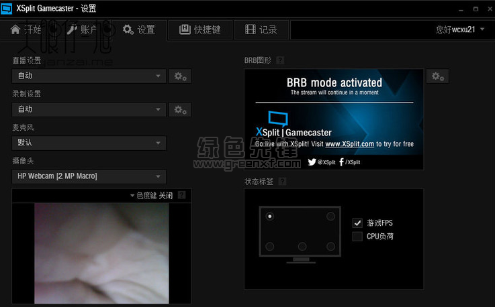Enable the CPU负荷 checkbox
This screenshot has height=307, width=495.
[x=357, y=237]
